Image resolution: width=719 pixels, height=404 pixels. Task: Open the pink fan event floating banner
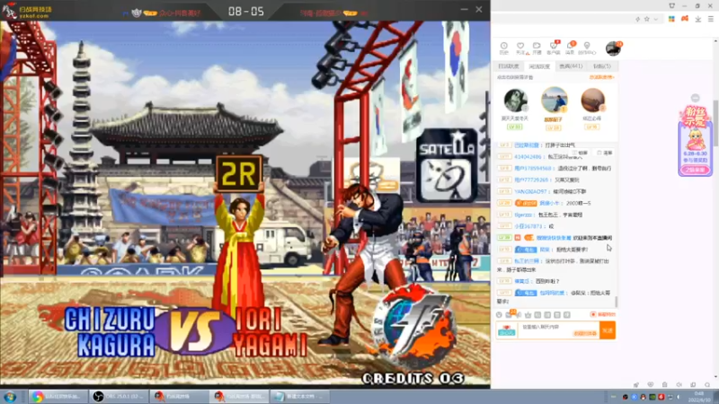(695, 140)
